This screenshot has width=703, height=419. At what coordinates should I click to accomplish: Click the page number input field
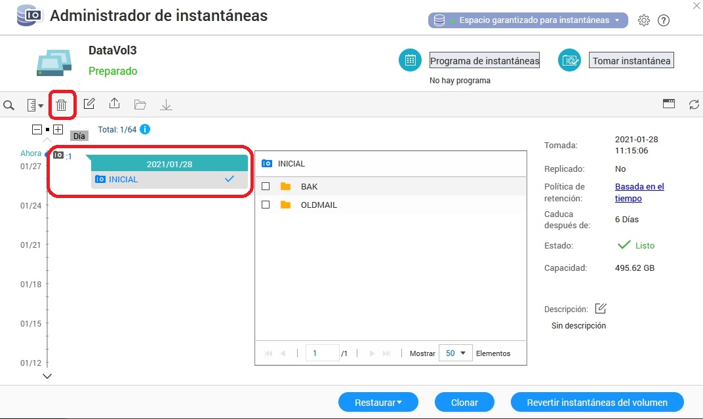coord(322,353)
